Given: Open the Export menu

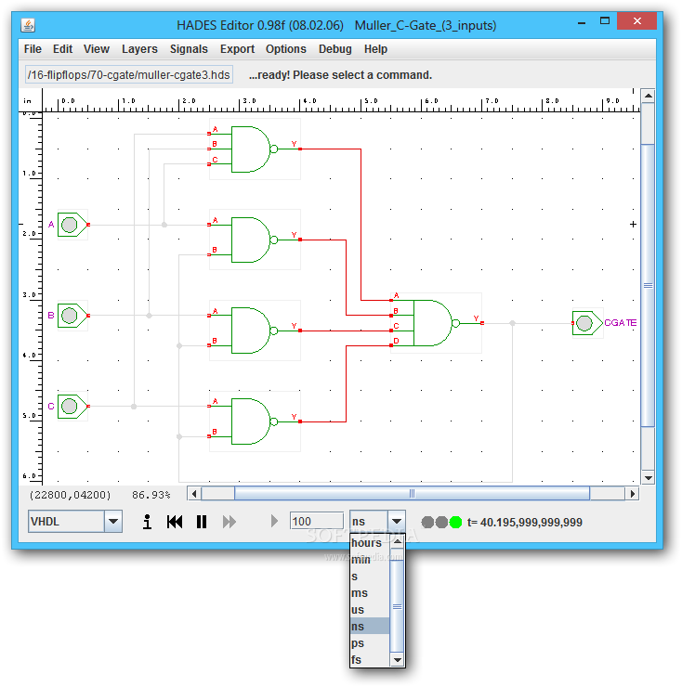Looking at the screenshot, I should click(237, 49).
